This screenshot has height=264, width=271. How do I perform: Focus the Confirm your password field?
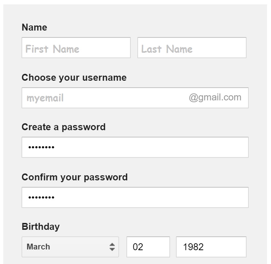[135, 197]
